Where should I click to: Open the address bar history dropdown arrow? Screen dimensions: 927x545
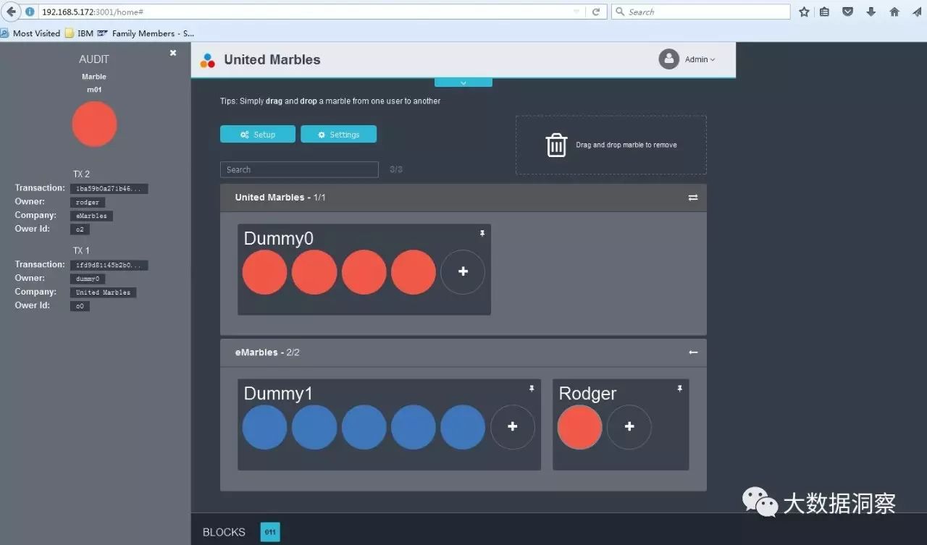tap(576, 12)
